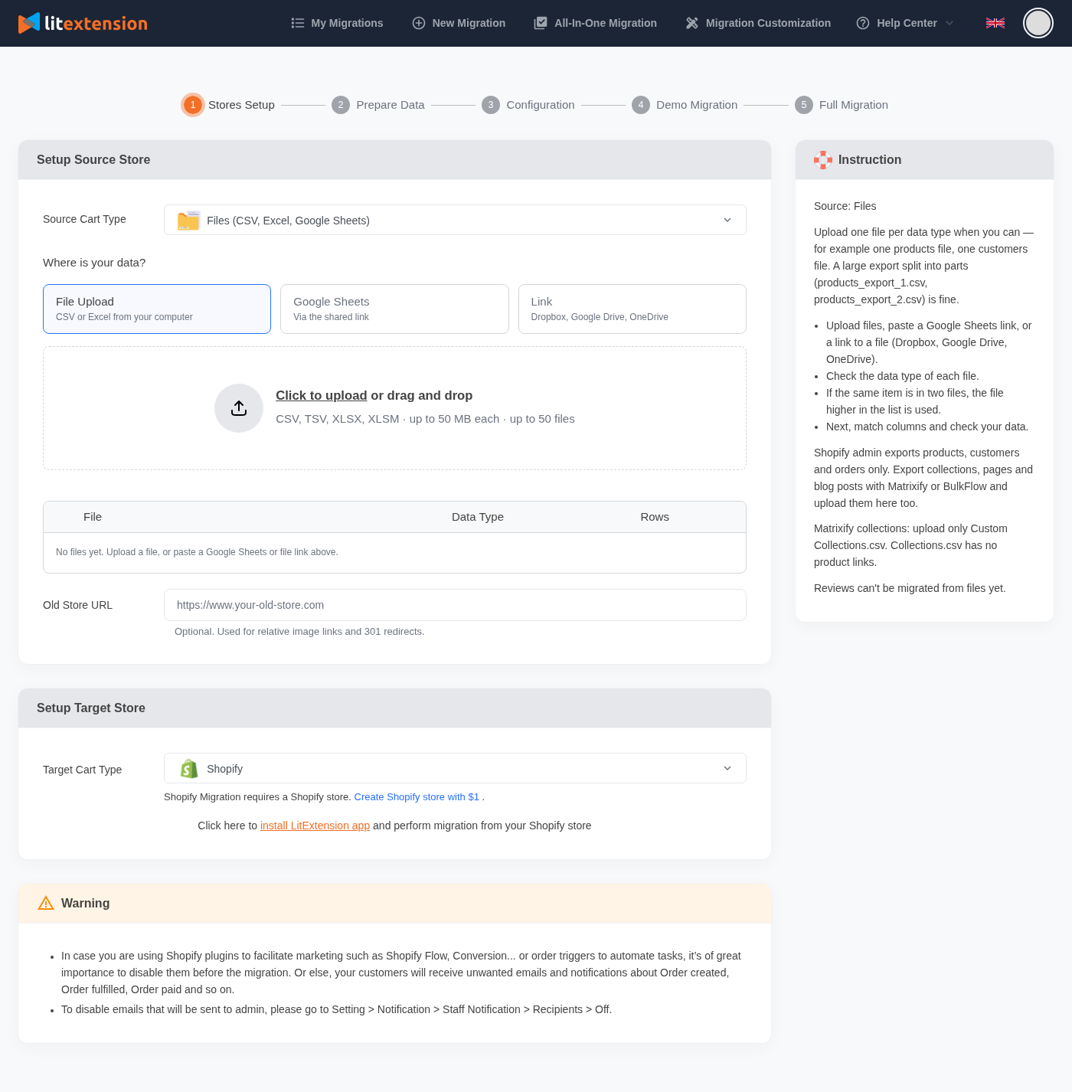Expand the Target Cart Type dropdown arrow
The width and height of the screenshot is (1072, 1092).
(x=727, y=769)
